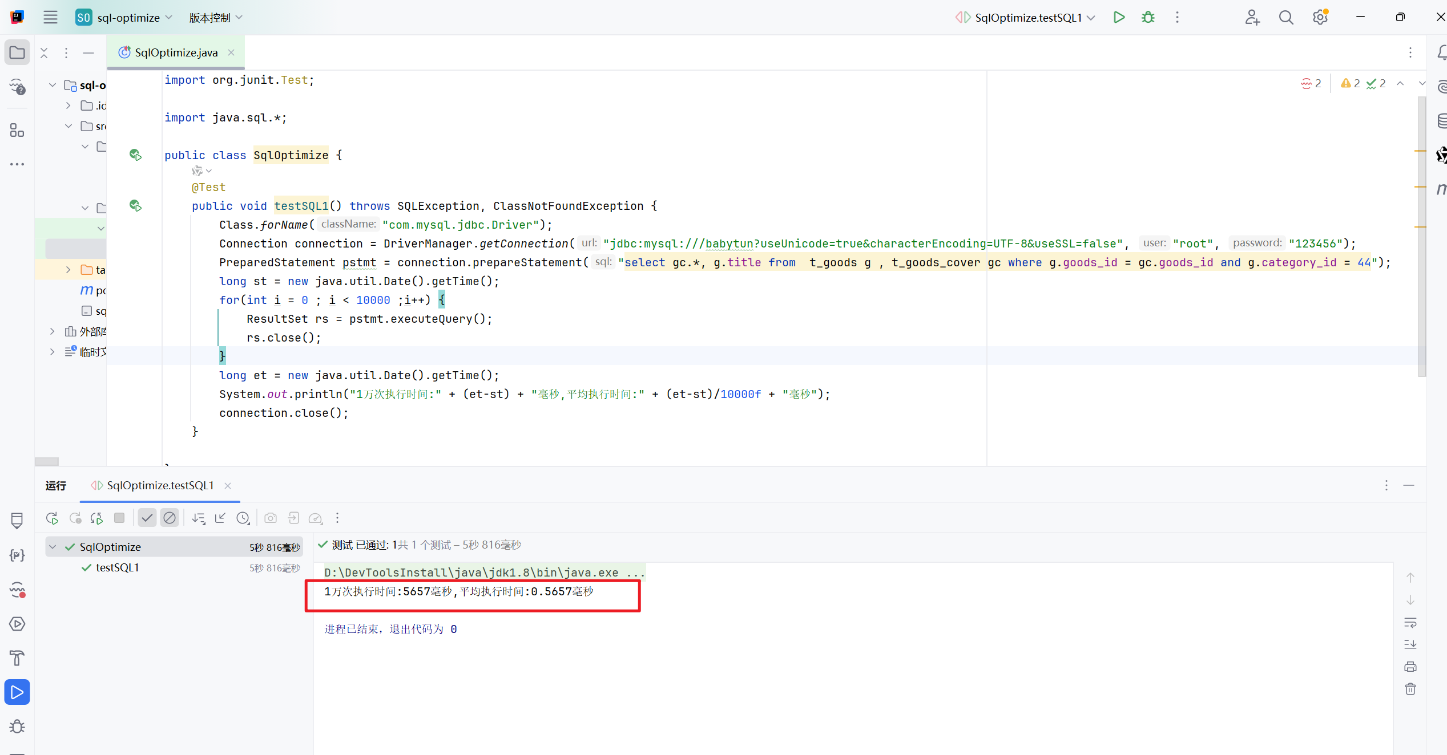The width and height of the screenshot is (1447, 755).
Task: Click the Debug bug icon in top toolbar
Action: click(1148, 17)
